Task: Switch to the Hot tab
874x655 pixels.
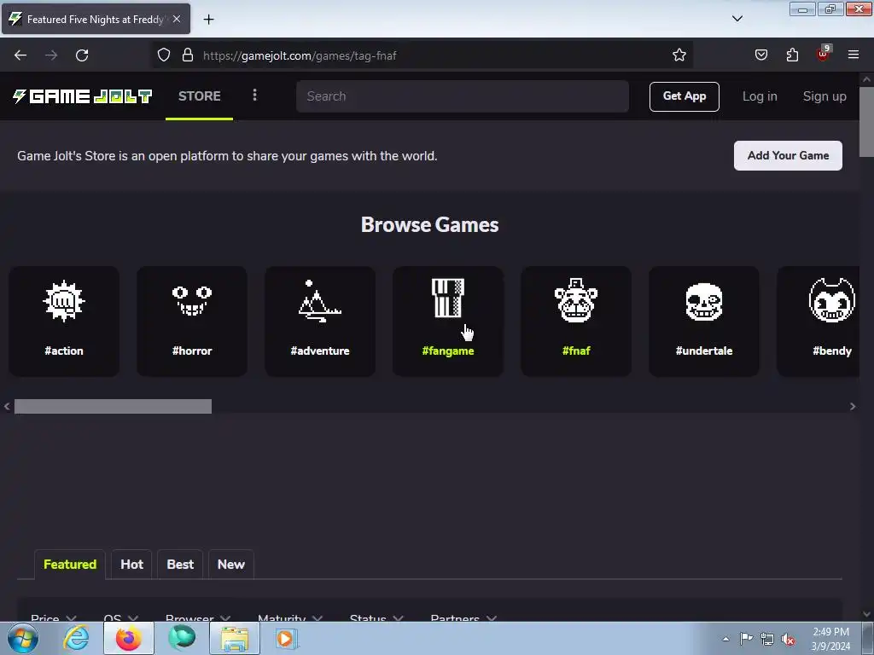Action: (131, 565)
